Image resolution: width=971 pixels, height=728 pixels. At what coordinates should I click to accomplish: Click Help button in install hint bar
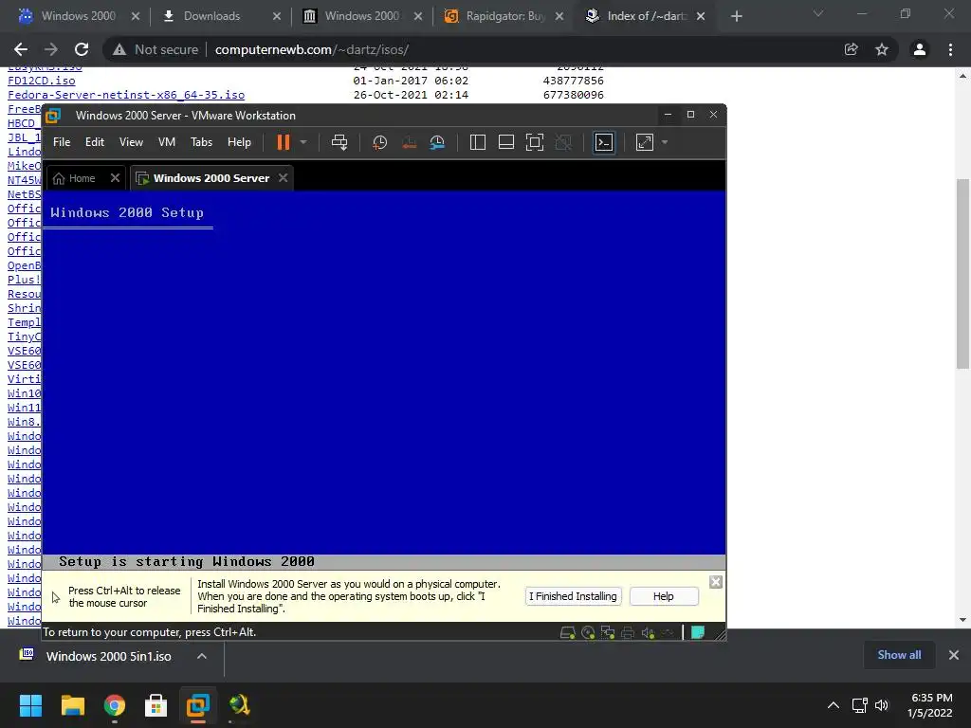(x=663, y=596)
